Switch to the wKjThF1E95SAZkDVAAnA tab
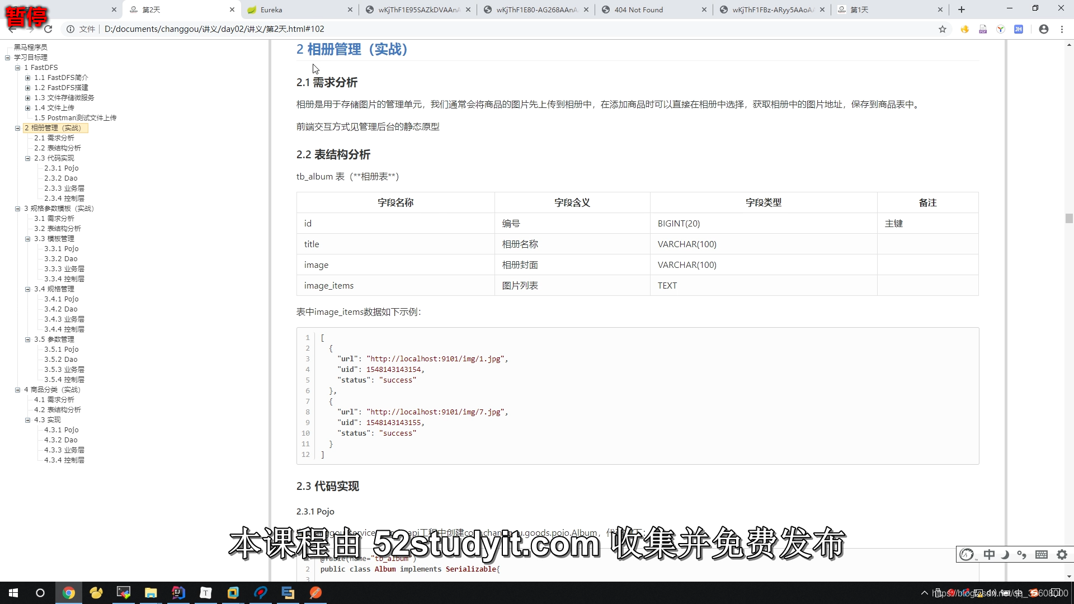Screen dimensions: 1074x604 [418, 10]
